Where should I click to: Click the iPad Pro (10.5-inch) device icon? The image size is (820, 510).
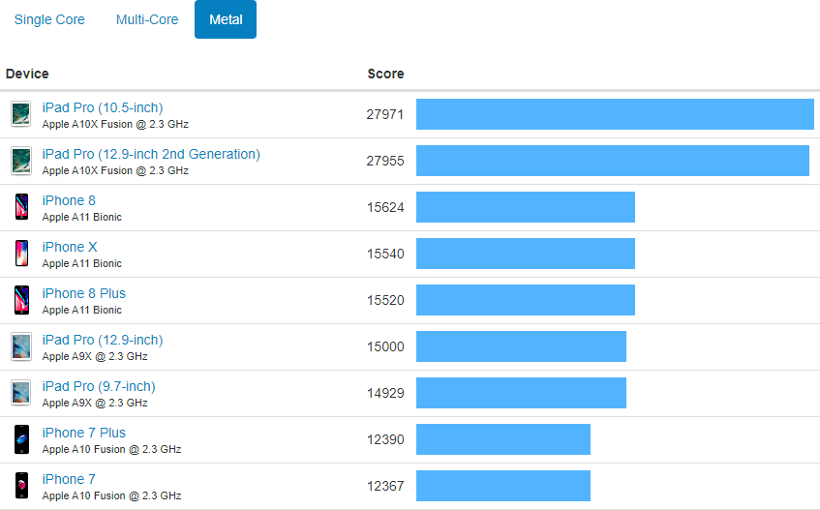coord(21,114)
